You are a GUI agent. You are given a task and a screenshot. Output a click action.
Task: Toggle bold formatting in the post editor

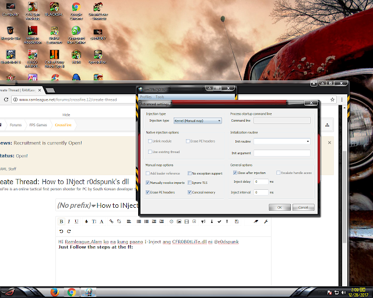pyautogui.click(x=61, y=222)
